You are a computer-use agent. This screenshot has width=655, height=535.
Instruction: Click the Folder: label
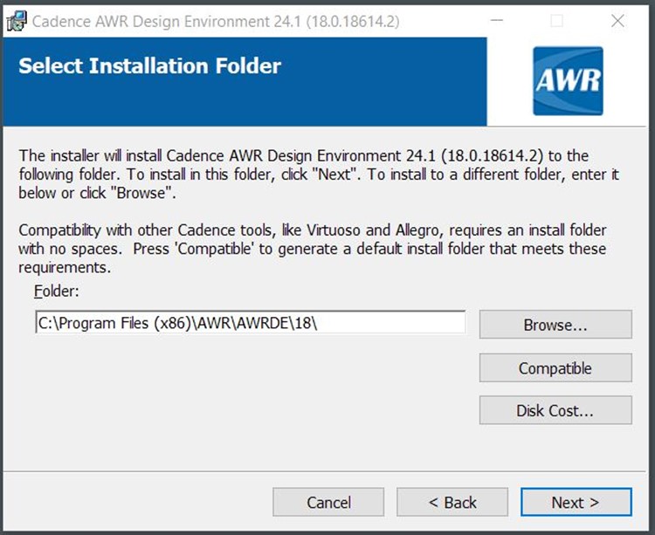click(x=57, y=291)
